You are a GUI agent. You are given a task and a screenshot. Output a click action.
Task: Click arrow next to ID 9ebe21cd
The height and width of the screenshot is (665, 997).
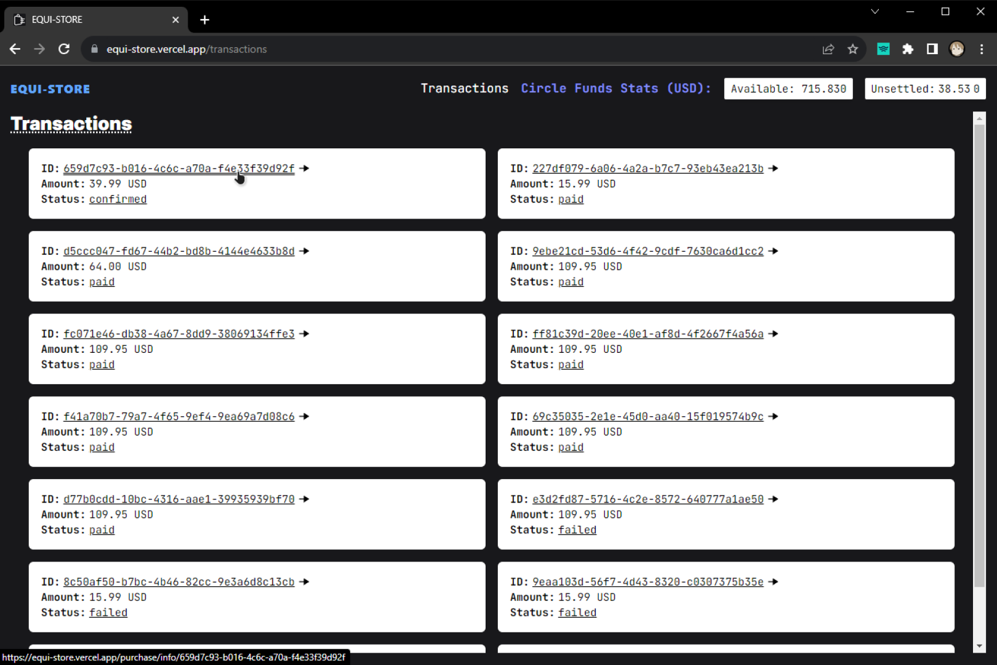(773, 251)
